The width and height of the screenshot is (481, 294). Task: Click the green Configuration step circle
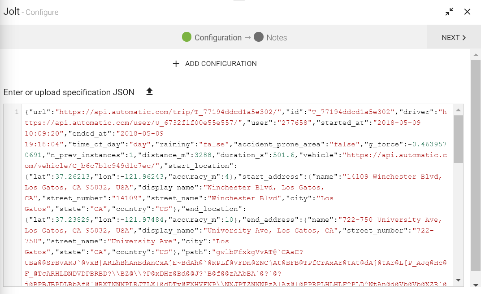click(x=187, y=37)
